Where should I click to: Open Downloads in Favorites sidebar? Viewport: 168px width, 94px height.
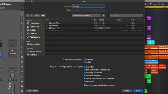[33, 23]
